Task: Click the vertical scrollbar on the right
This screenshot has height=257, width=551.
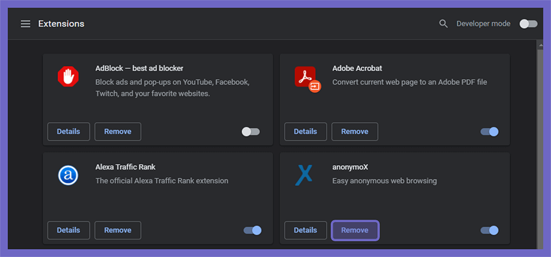Action: tap(540, 145)
